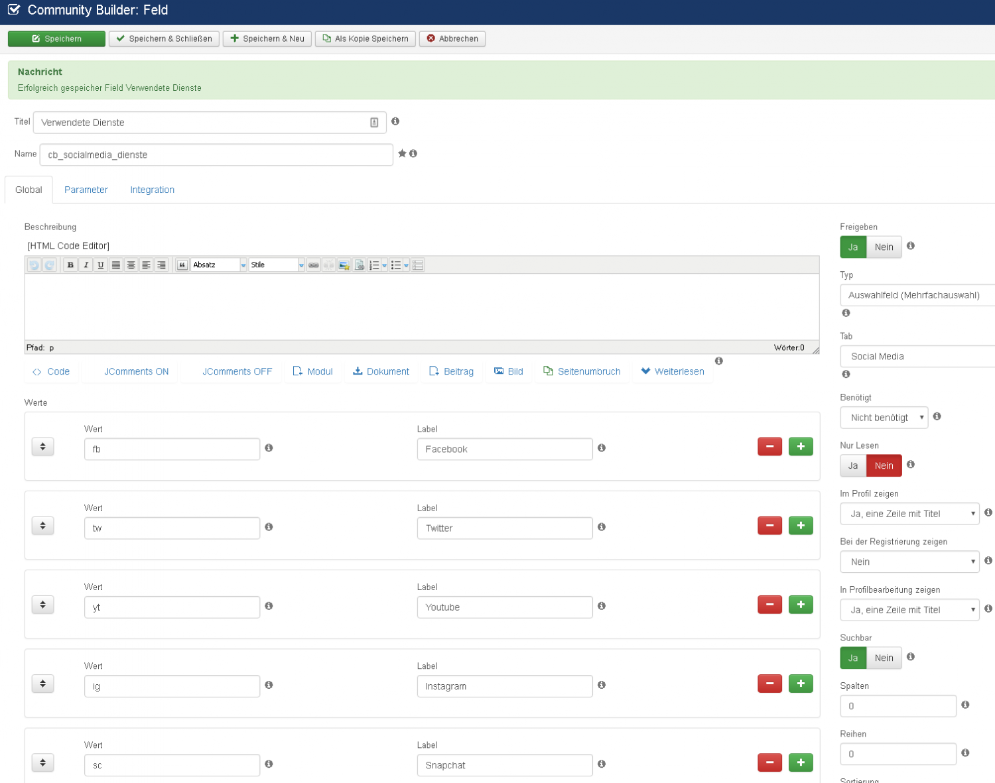Click the blockquote icon in the editor
The height and width of the screenshot is (783, 995).
click(182, 265)
